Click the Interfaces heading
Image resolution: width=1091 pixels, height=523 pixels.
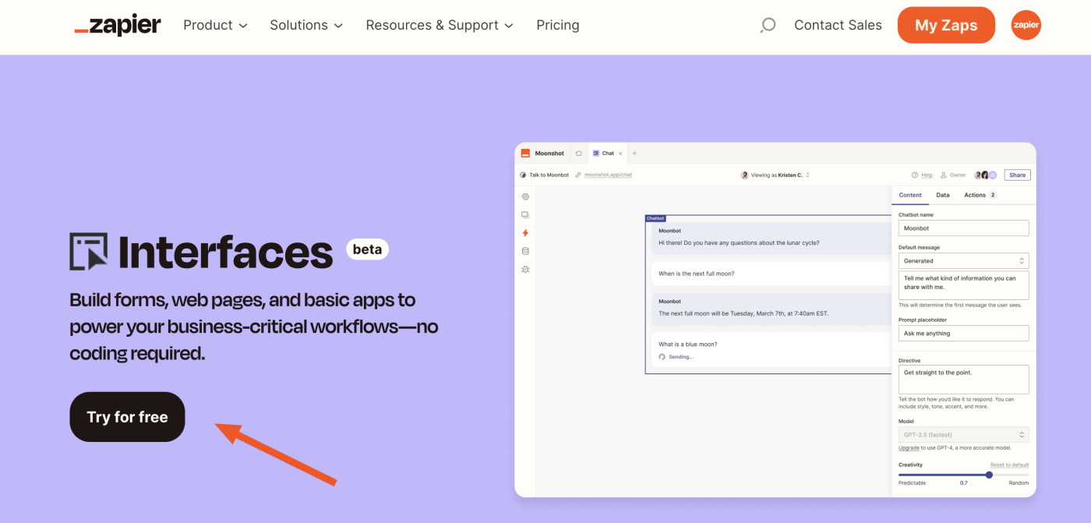225,251
